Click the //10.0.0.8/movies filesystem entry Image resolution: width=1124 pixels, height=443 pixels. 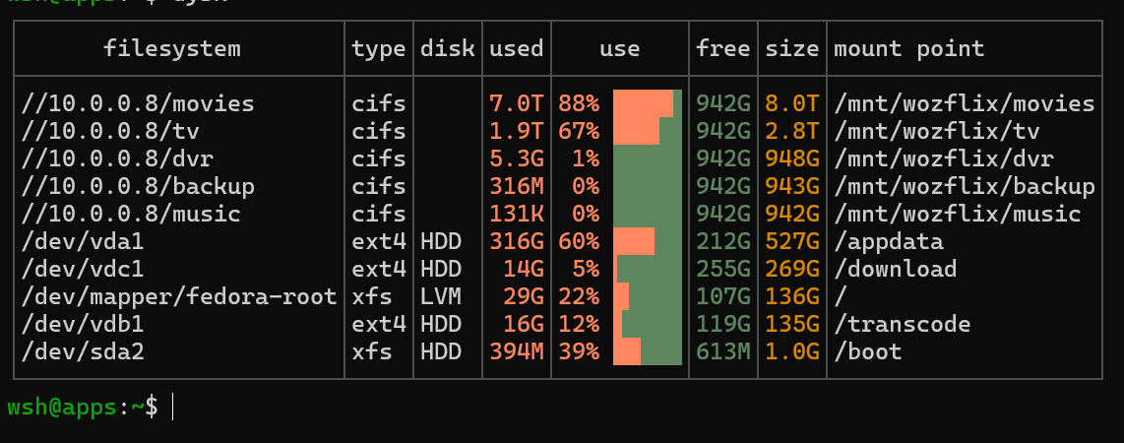pyautogui.click(x=138, y=104)
